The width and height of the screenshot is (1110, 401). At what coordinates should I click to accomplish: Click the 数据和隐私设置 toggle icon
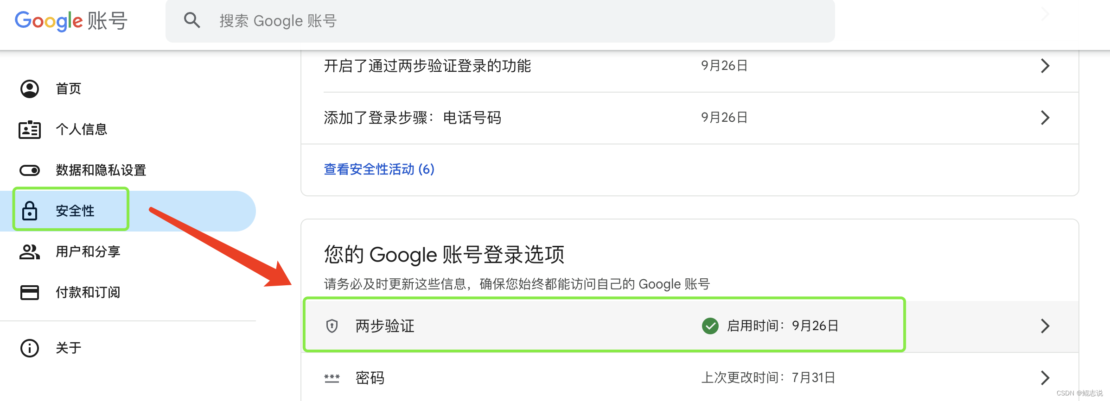pyautogui.click(x=30, y=170)
